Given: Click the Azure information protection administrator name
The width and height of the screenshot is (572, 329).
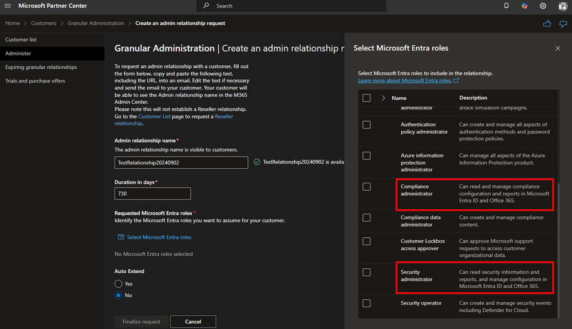Looking at the screenshot, I should coord(422,162).
